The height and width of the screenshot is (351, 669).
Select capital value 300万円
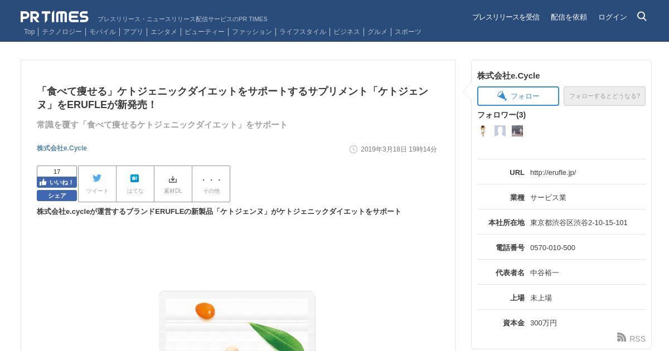544,323
